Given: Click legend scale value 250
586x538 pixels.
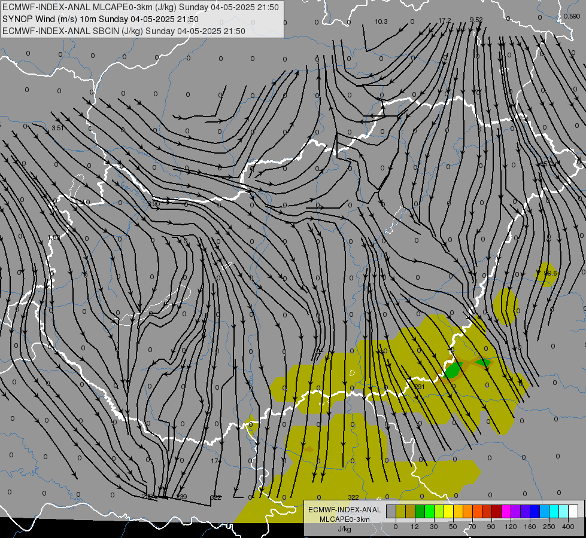Looking at the screenshot, I should pyautogui.click(x=549, y=527).
